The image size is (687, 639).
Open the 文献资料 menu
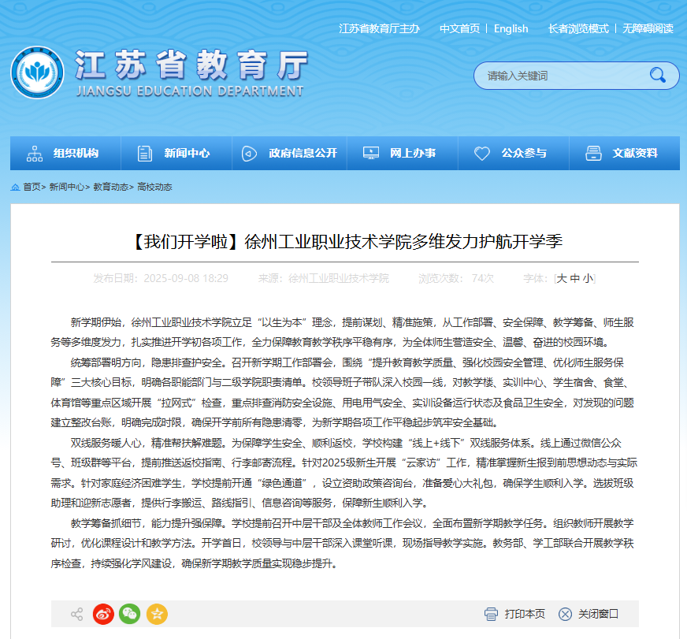point(624,153)
